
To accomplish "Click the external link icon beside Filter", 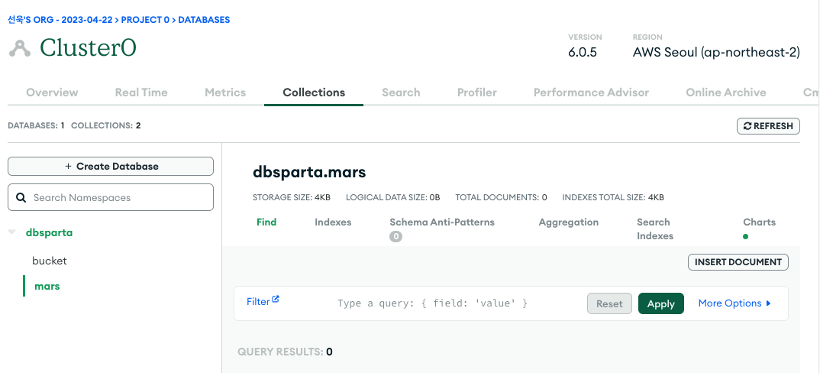I will (276, 300).
